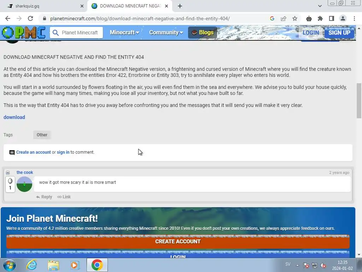This screenshot has width=362, height=272.
Task: Launch Internet Explorer from taskbar
Action: point(31,265)
